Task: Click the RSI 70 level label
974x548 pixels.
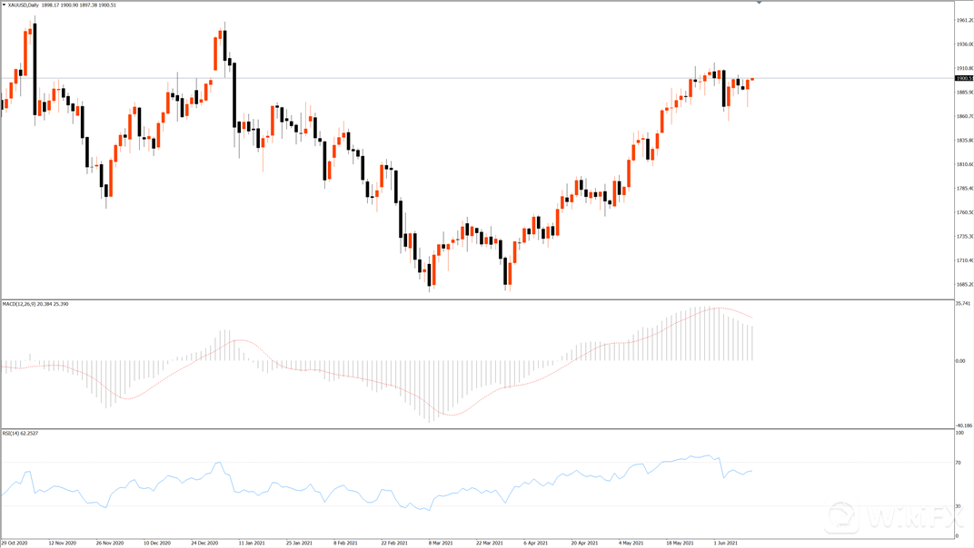Action: coord(959,463)
